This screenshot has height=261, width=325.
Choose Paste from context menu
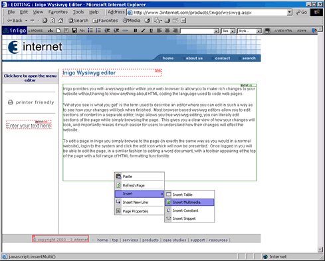140,177
